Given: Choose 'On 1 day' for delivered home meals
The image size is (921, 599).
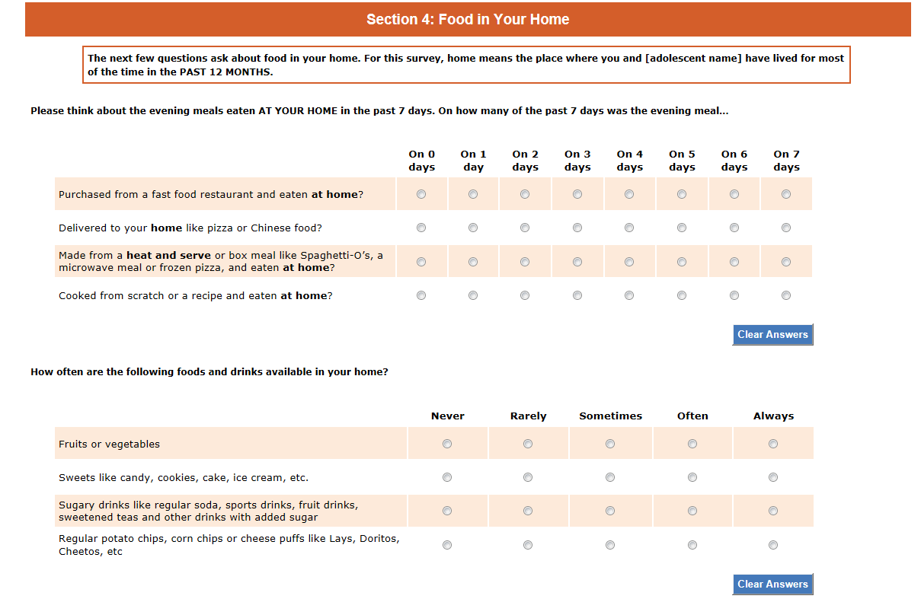Looking at the screenshot, I should pyautogui.click(x=473, y=228).
